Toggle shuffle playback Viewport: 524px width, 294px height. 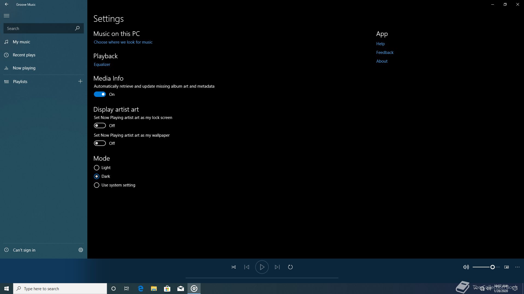coord(234,267)
